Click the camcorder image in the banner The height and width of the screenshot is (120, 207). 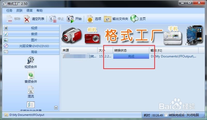coord(72,35)
